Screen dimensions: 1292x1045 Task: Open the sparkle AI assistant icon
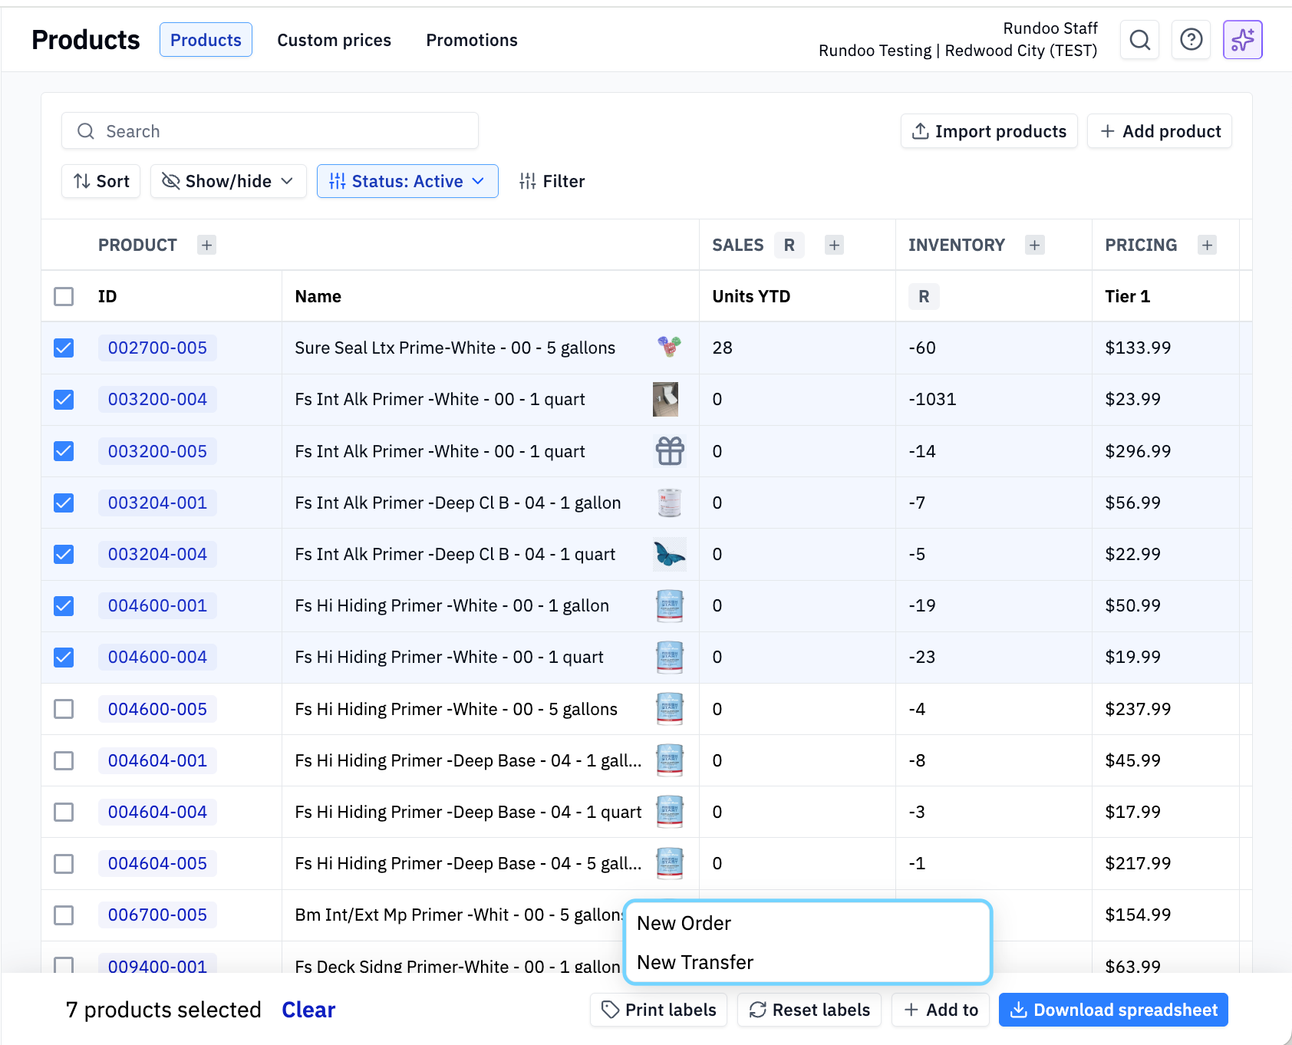point(1242,39)
